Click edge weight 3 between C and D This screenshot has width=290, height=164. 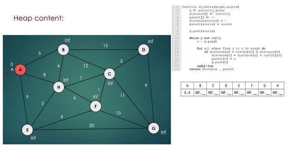coord(121,61)
